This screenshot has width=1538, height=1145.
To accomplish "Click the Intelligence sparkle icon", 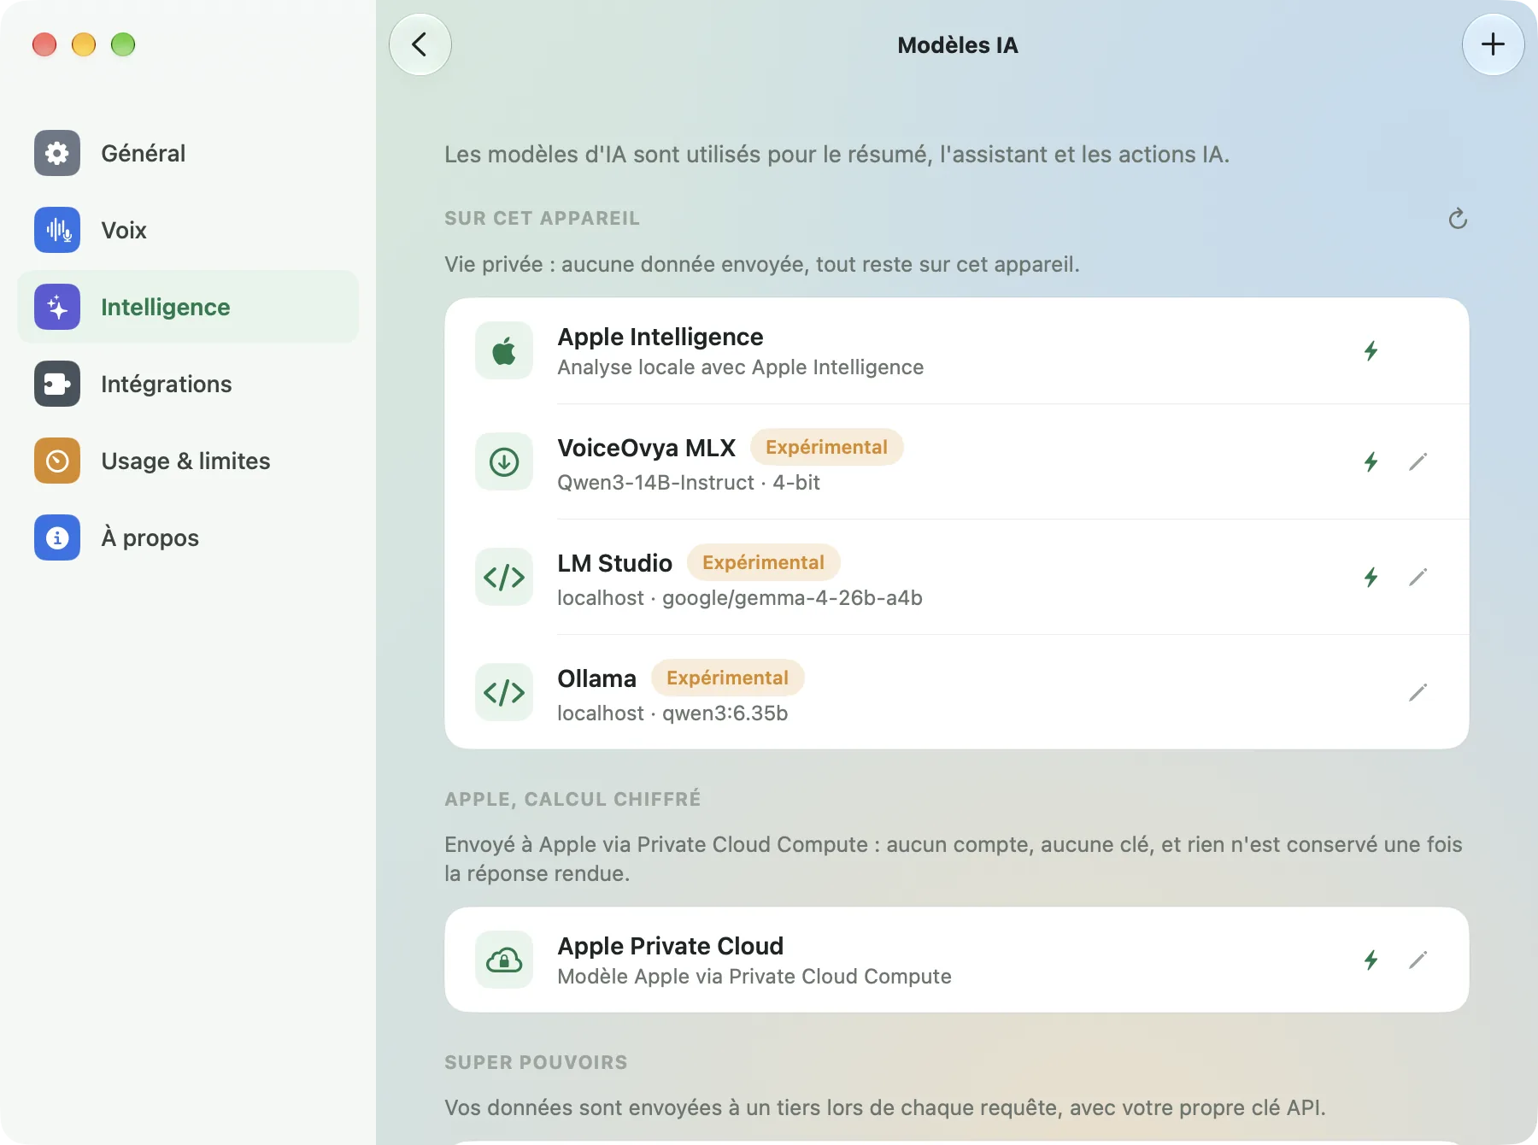I will tap(57, 307).
